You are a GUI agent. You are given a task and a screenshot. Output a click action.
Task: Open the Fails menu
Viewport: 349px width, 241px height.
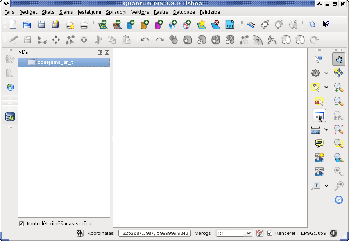click(9, 12)
